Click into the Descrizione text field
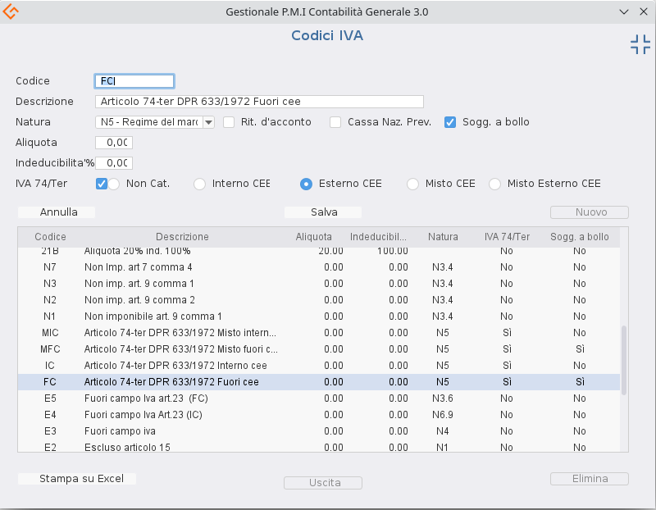The image size is (656, 510). pos(259,102)
